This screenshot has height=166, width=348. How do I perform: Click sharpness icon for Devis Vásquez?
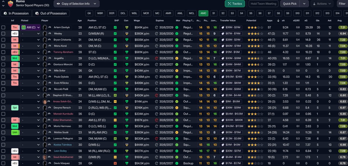click(115, 163)
